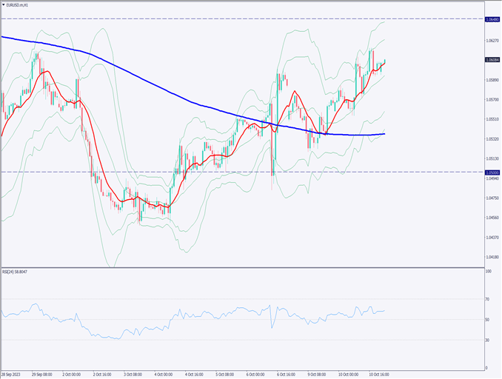
Task: Click the RSI 70 level label
Action: (x=488, y=299)
